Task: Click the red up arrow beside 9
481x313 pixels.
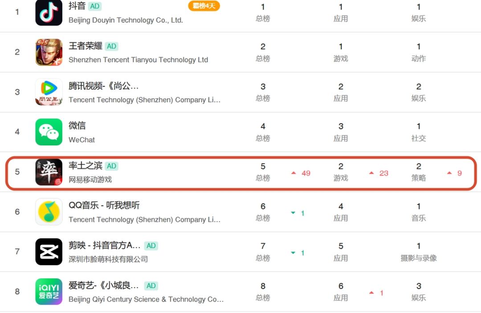Action: coord(449,173)
